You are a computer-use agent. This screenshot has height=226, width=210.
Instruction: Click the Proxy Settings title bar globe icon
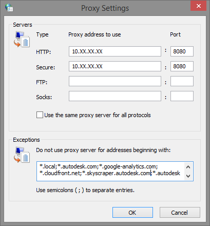(9, 8)
